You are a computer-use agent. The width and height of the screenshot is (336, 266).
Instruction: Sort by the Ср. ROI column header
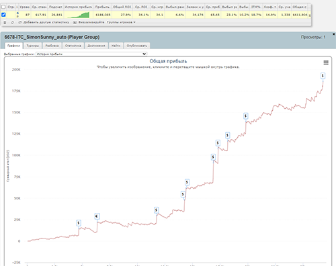pyautogui.click(x=141, y=7)
